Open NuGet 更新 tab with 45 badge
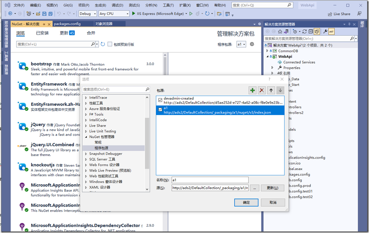This screenshot has width=369, height=233. 67,33
